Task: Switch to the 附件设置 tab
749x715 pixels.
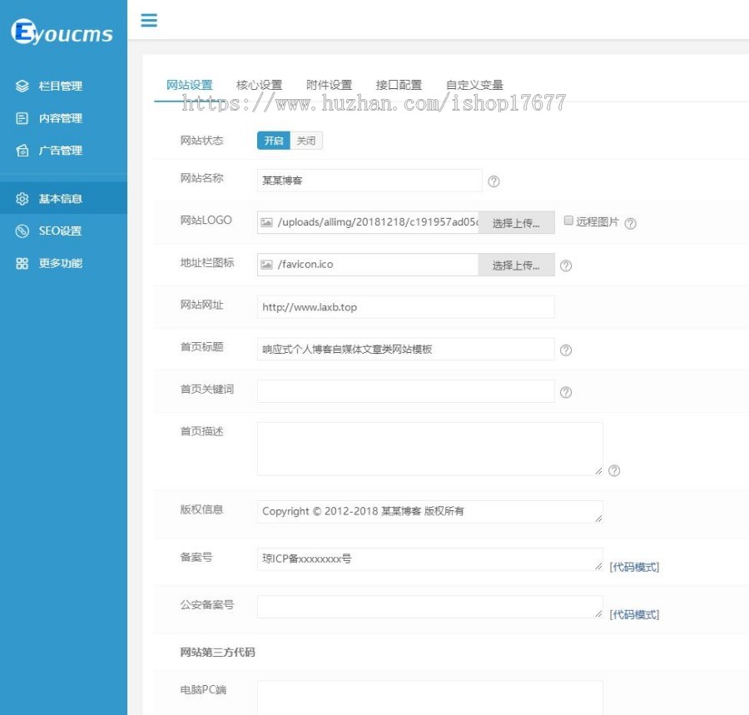Action: coord(329,85)
